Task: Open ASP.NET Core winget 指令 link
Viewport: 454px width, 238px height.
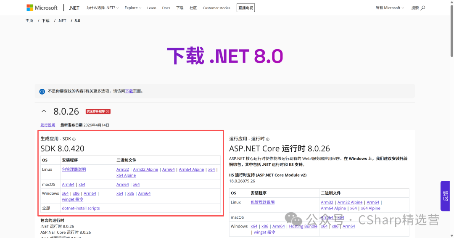Action: pos(264,233)
